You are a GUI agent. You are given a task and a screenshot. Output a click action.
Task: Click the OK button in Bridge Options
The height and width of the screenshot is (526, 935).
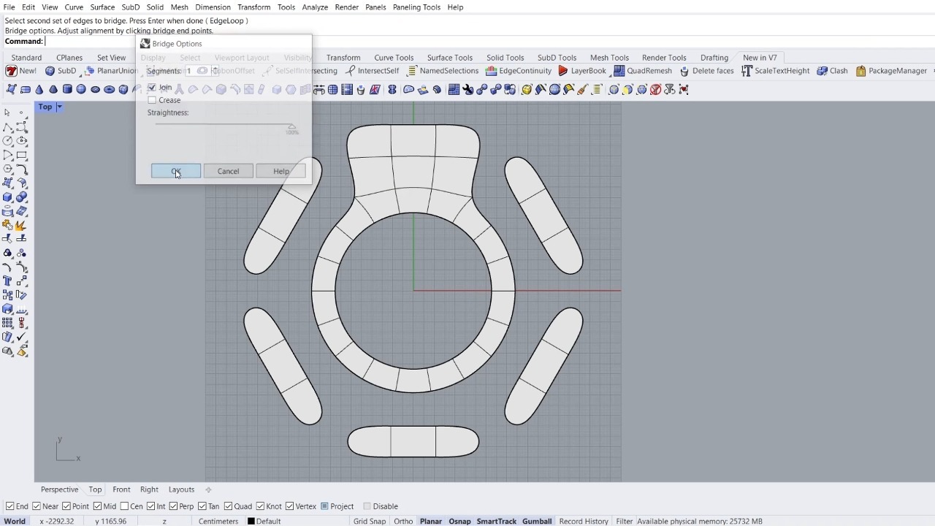[x=176, y=171]
